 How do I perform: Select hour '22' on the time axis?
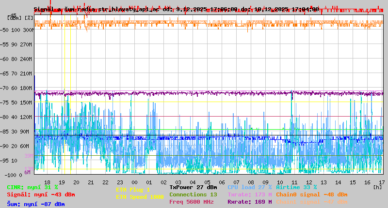tap(105, 182)
